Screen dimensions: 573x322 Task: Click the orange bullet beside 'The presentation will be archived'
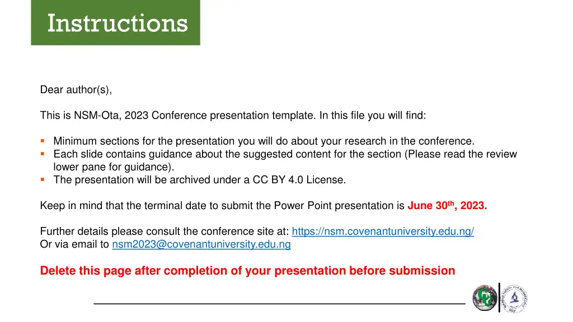pyautogui.click(x=43, y=179)
